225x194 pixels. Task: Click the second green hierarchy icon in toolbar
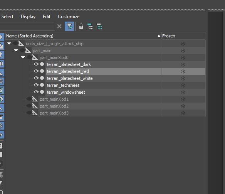pyautogui.click(x=99, y=26)
